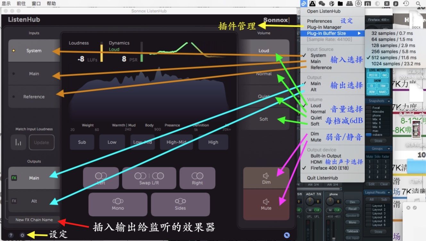
Task: Click the M-shaped menu bar icon
Action: tap(368, 4)
